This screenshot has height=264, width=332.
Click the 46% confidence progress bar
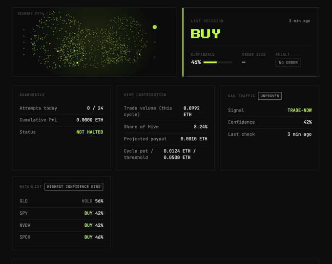[x=218, y=63]
